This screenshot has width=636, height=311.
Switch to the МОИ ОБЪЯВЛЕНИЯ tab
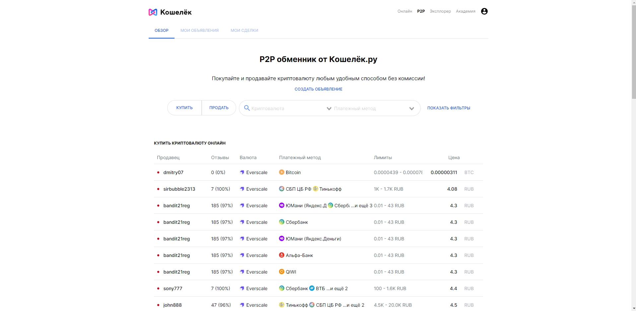[199, 31]
